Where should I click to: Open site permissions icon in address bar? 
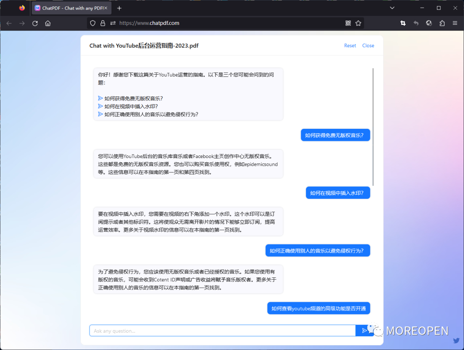point(113,23)
